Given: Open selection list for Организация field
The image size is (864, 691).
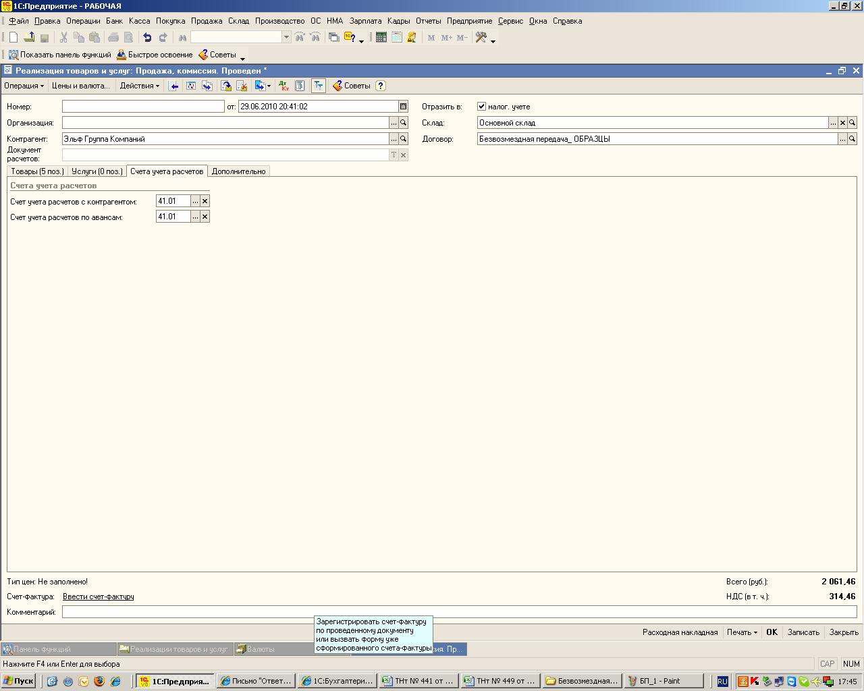Looking at the screenshot, I should (x=394, y=123).
